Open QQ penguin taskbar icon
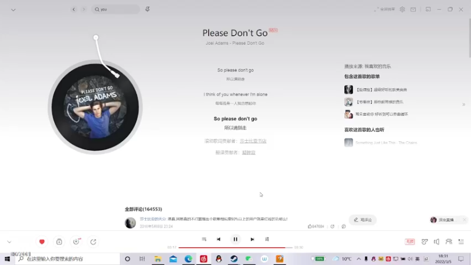 (x=218, y=259)
